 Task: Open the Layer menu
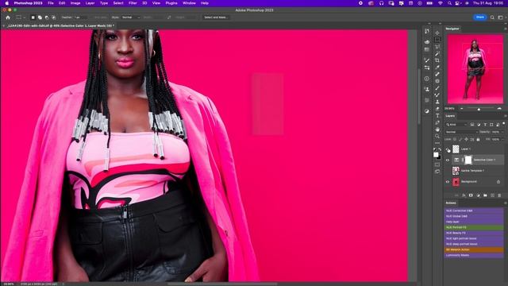[x=90, y=3]
